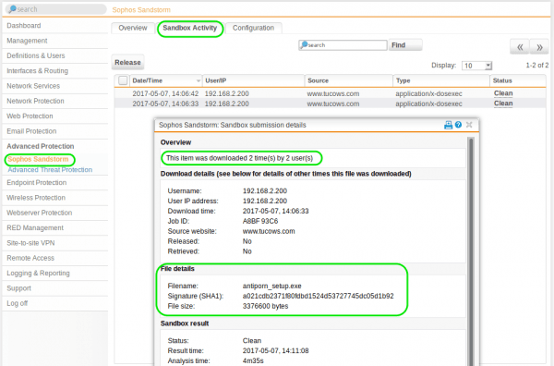The width and height of the screenshot is (554, 366).
Task: Switch to the Overview tab
Action: pyautogui.click(x=132, y=28)
